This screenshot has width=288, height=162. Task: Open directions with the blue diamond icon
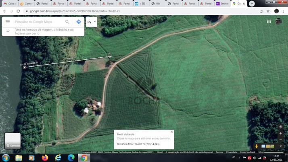coord(79,22)
